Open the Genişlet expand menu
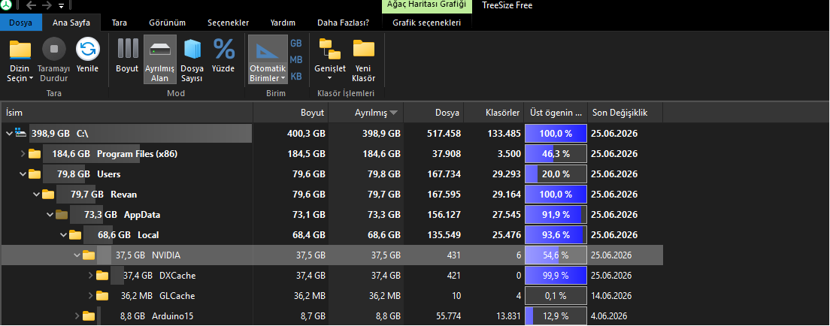Screen dimensions: 830x326 coord(330,59)
